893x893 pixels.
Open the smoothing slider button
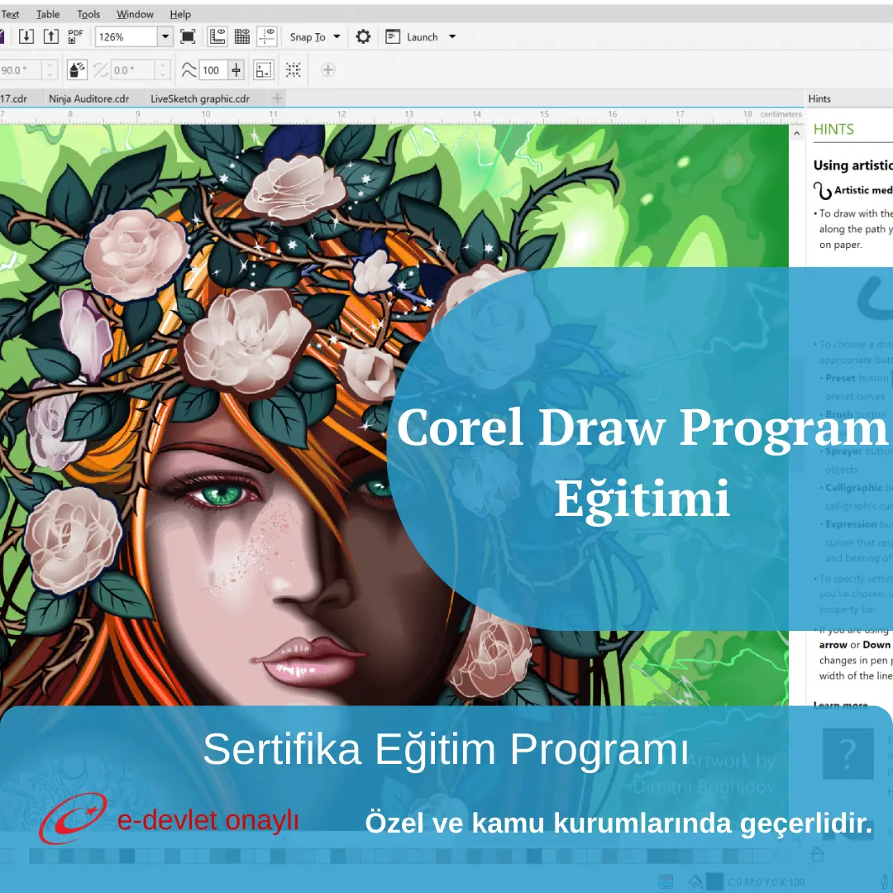click(236, 70)
